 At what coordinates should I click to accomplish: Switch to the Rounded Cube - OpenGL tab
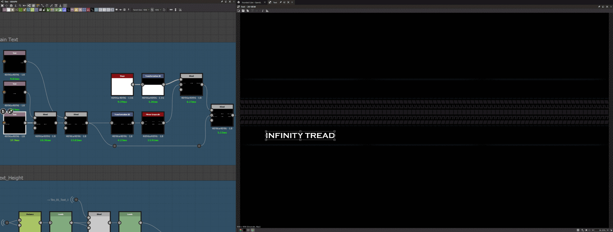click(251, 2)
